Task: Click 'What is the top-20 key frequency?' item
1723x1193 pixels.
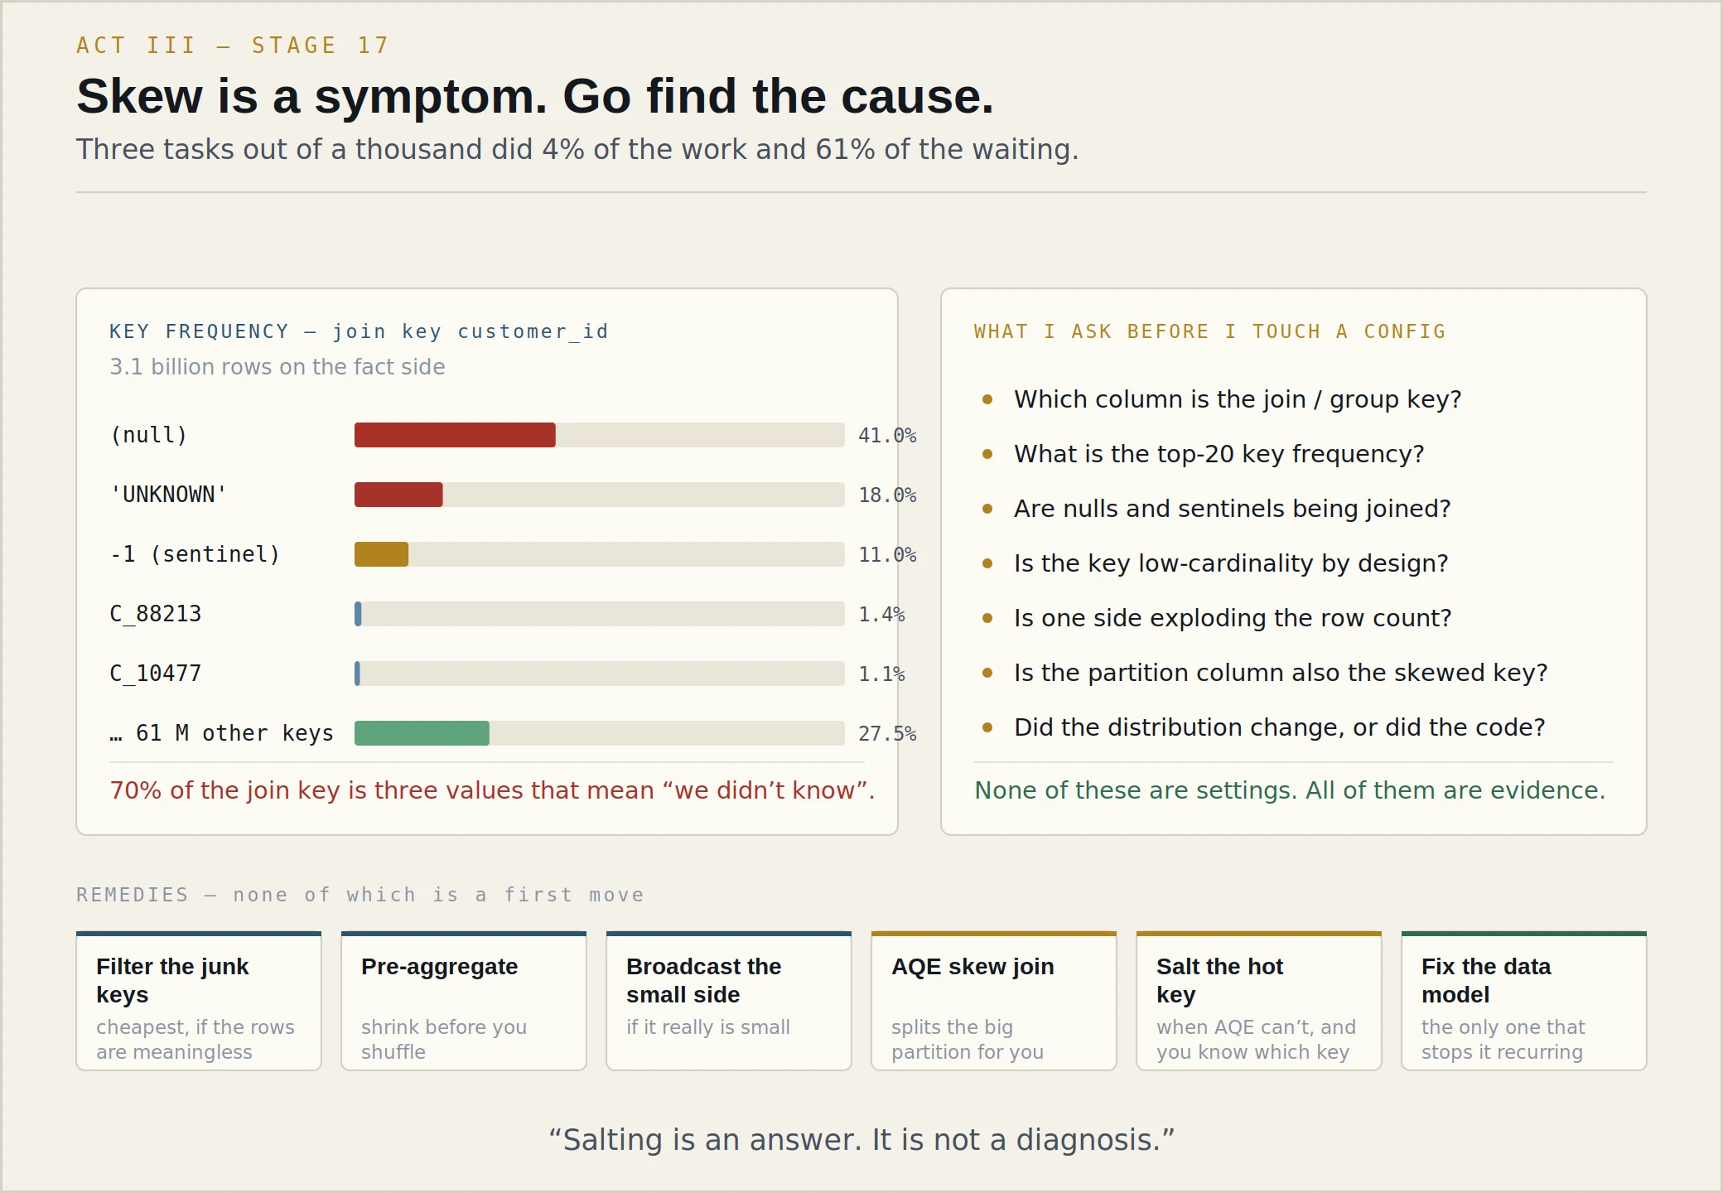Action: click(x=1219, y=454)
